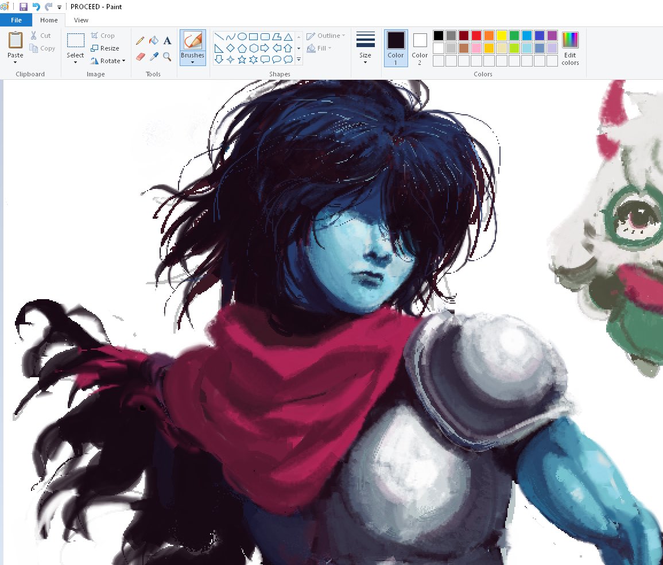The image size is (663, 565).
Task: Pick the yellow color swatch
Action: click(x=502, y=36)
